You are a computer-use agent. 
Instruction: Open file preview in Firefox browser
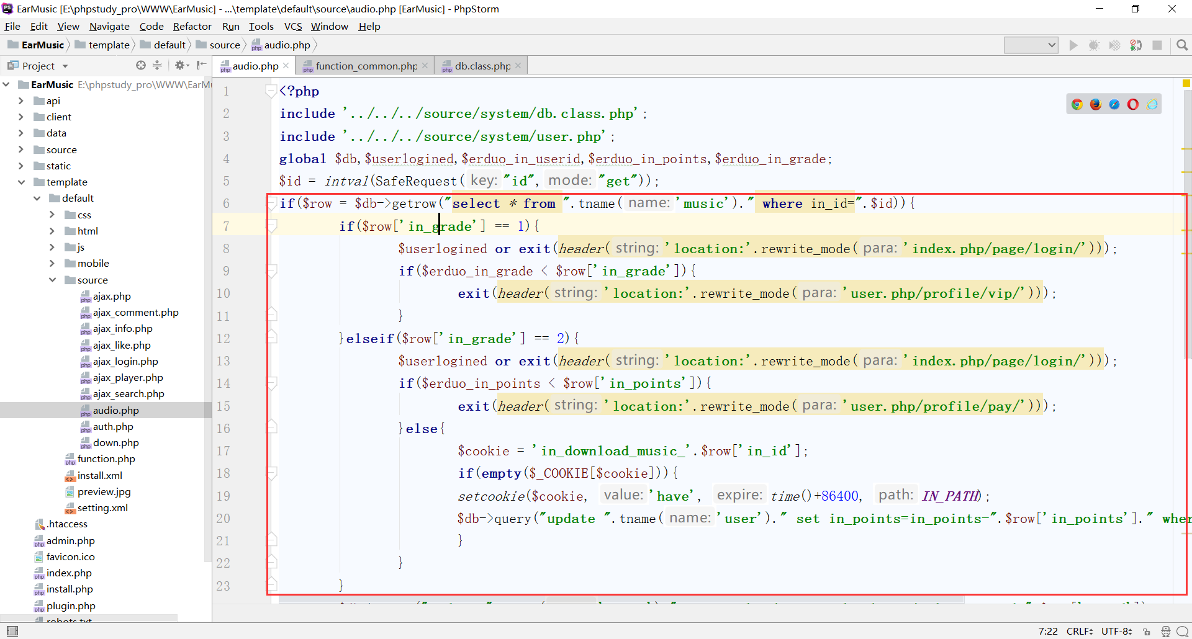tap(1096, 104)
